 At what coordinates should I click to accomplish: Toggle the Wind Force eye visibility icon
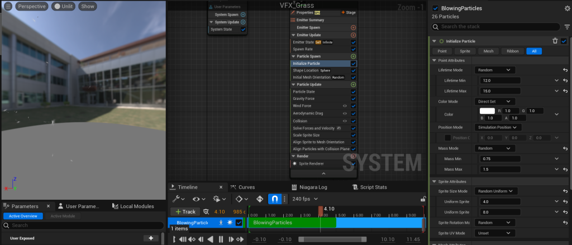(x=345, y=106)
